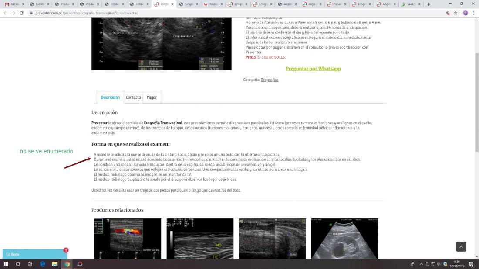
Task: View site info via the padlock icon
Action: [x=31, y=13]
